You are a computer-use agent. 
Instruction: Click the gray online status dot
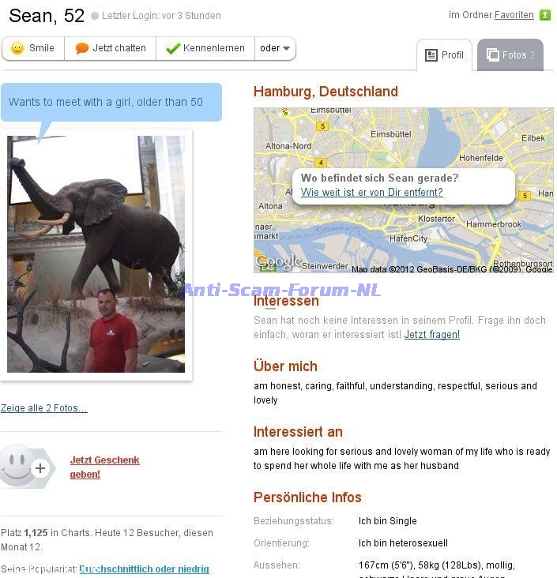(95, 16)
